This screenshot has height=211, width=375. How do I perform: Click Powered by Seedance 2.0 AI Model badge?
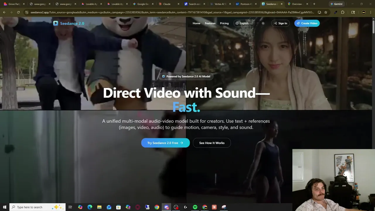(186, 76)
